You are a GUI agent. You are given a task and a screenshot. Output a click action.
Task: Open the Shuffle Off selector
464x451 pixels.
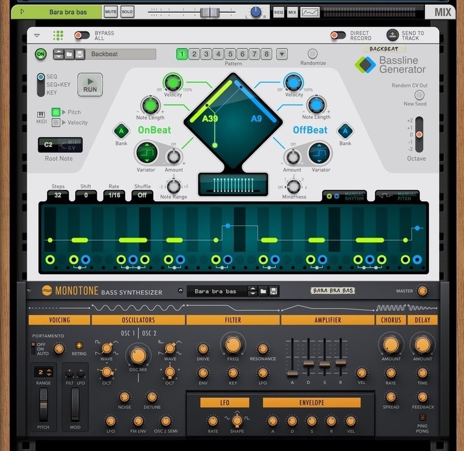(142, 195)
